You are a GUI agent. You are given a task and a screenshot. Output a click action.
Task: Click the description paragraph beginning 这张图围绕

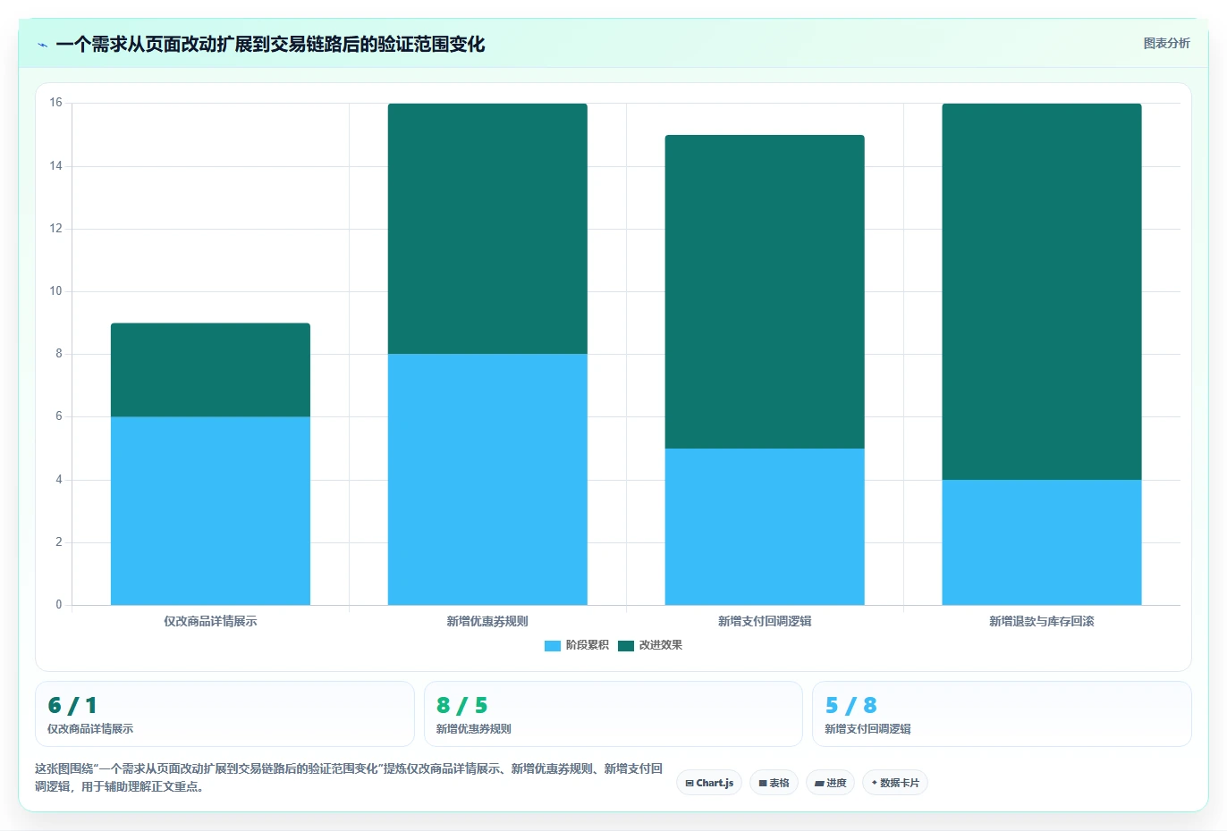350,777
